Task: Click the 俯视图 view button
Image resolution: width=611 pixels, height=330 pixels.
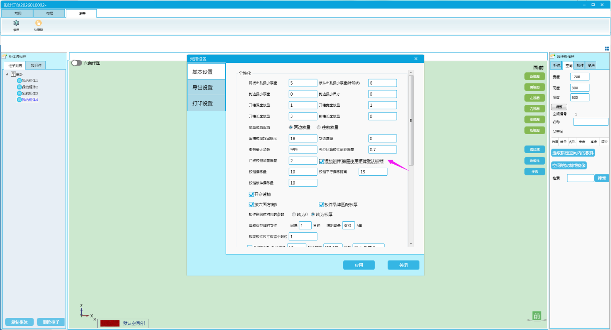Action: [535, 87]
